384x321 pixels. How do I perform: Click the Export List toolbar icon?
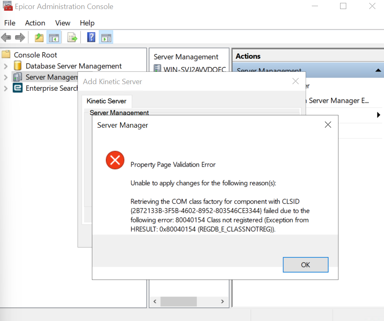[72, 37]
